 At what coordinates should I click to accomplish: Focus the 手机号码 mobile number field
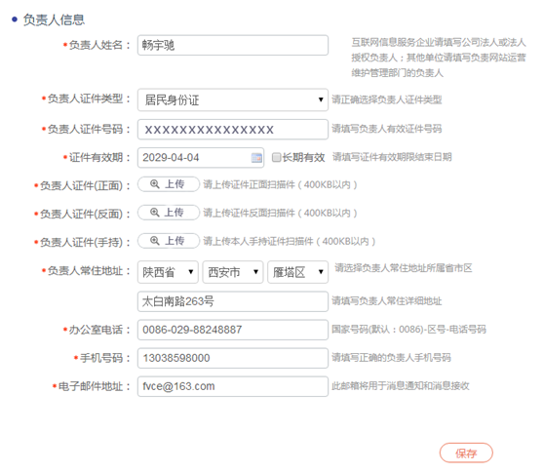point(233,358)
